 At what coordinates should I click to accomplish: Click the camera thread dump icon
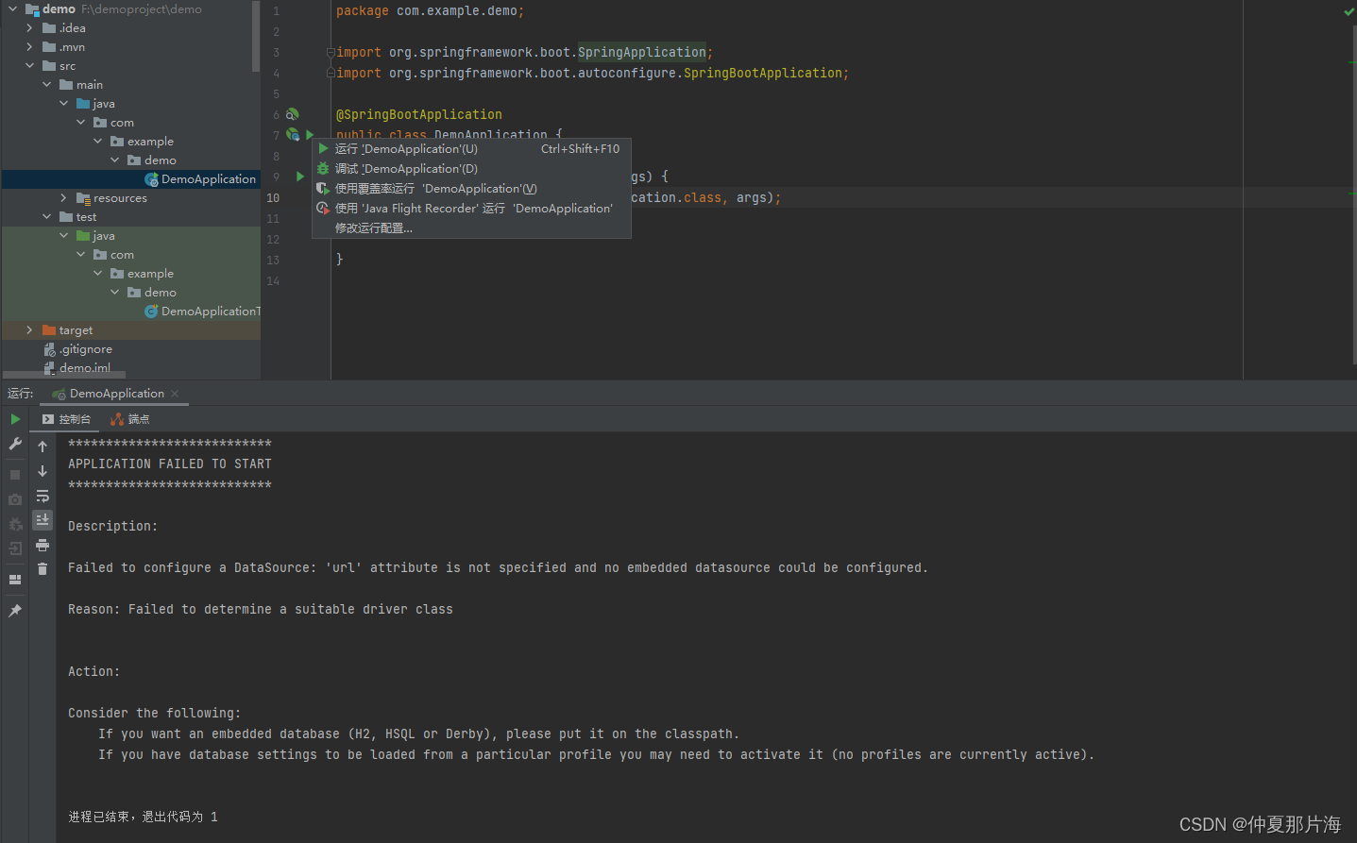(15, 499)
